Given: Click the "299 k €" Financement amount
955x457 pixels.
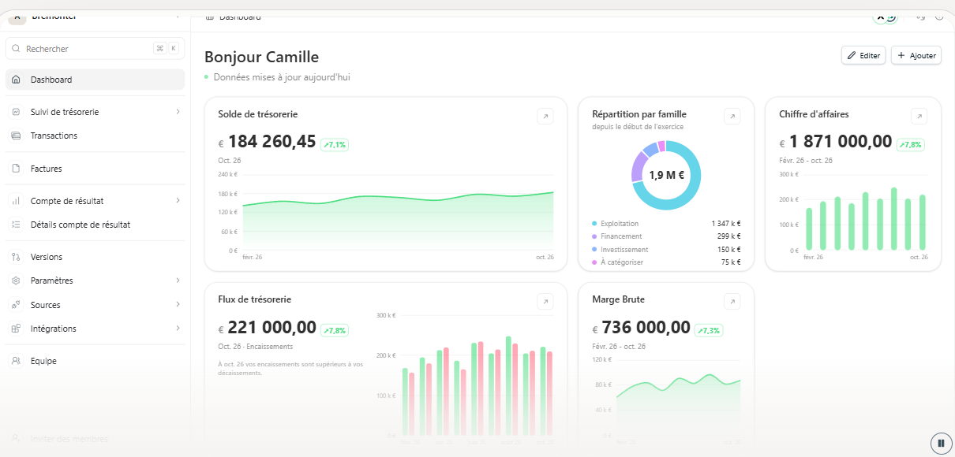Looking at the screenshot, I should pyautogui.click(x=729, y=236).
